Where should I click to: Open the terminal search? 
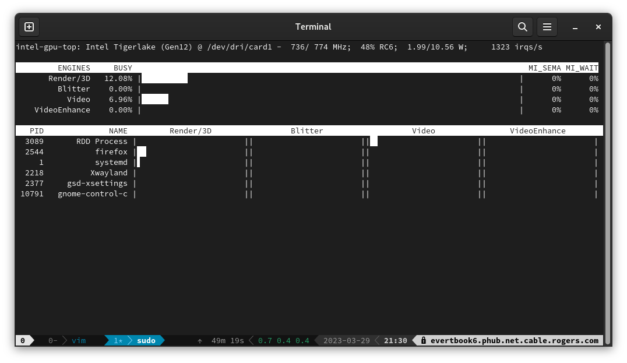pos(522,27)
